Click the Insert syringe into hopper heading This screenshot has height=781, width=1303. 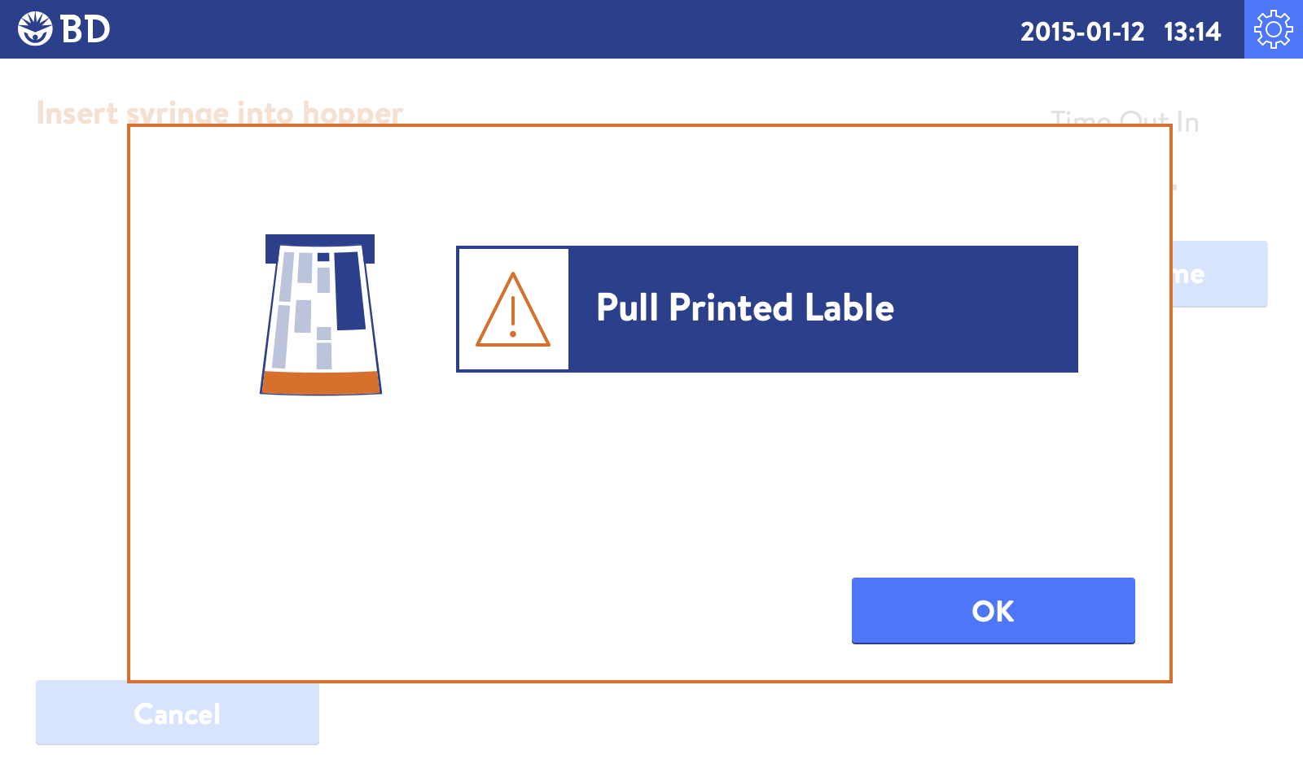coord(220,112)
